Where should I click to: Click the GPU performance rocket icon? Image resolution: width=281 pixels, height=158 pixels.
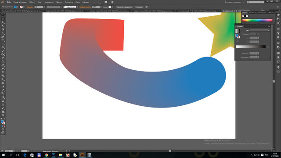point(112,2)
